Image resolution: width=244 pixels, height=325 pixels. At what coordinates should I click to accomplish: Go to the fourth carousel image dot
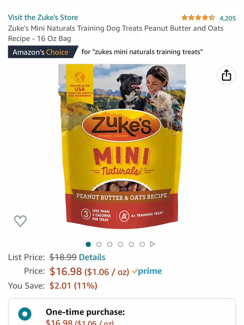coord(120,244)
